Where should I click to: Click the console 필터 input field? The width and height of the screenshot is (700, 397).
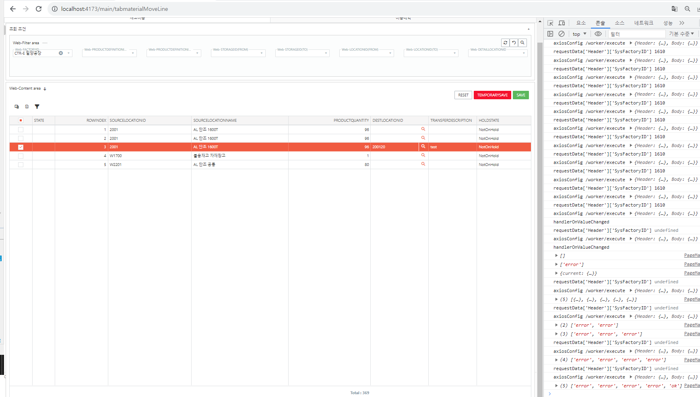(x=636, y=34)
